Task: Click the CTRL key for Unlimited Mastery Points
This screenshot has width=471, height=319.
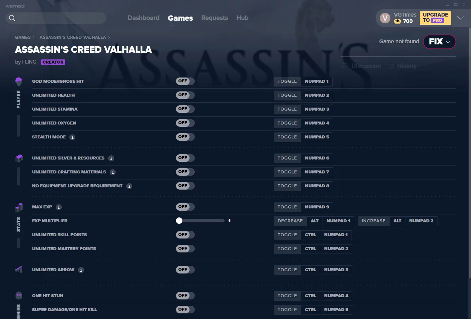Action: coord(310,249)
